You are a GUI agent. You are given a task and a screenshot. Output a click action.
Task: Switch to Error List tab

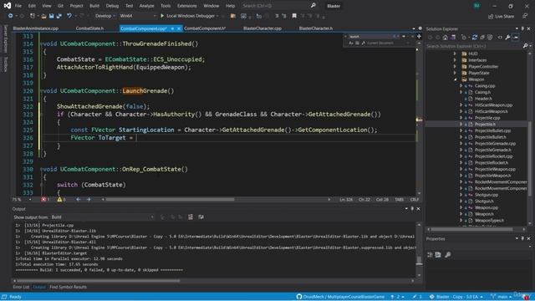[21, 287]
